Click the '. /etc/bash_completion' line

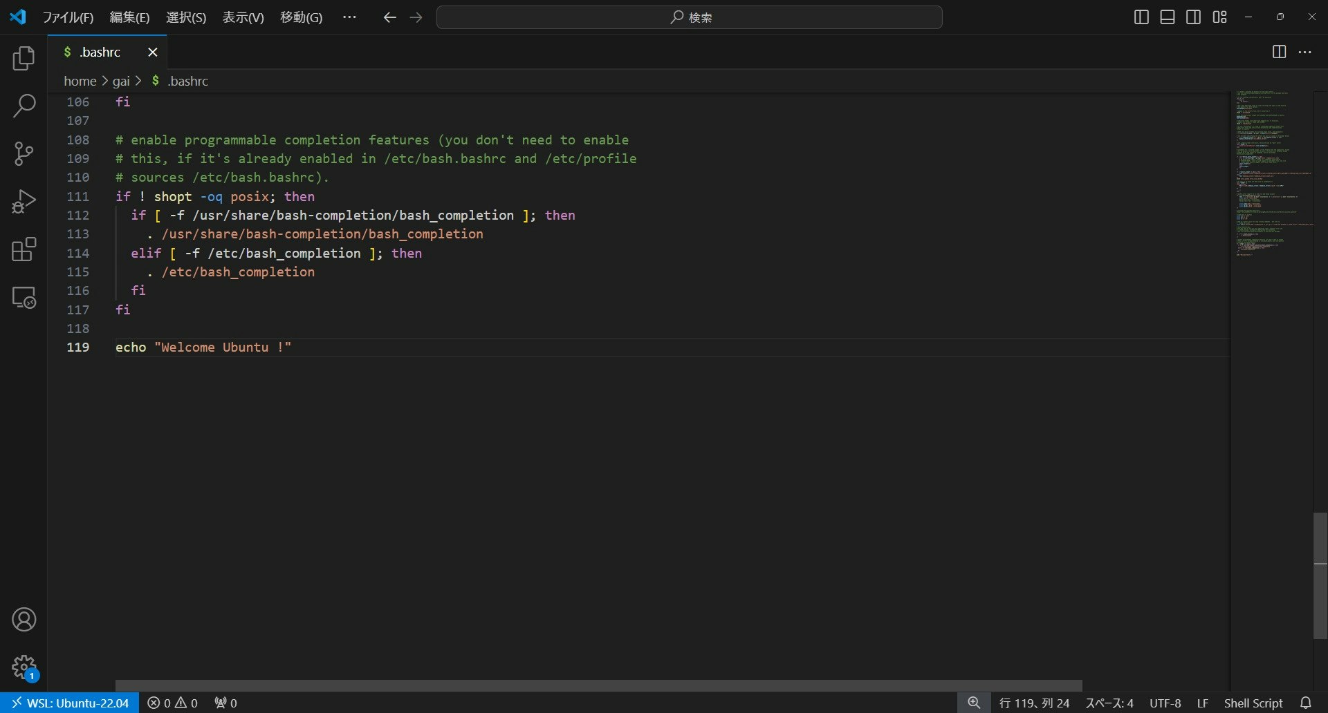pos(230,272)
